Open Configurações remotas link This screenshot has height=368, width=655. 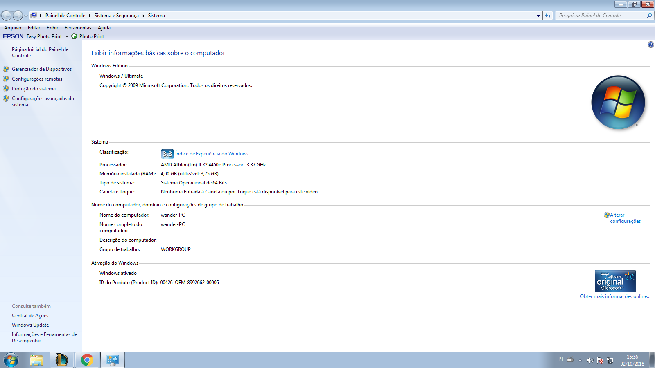37,79
